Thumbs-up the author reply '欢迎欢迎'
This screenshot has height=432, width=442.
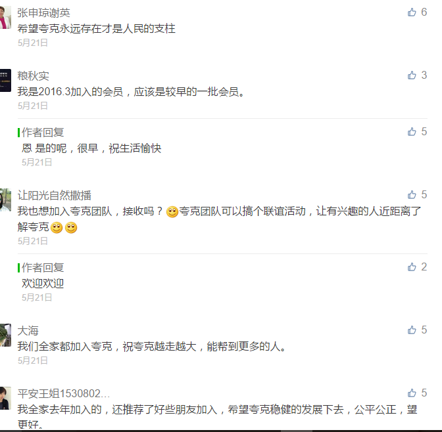[412, 267]
